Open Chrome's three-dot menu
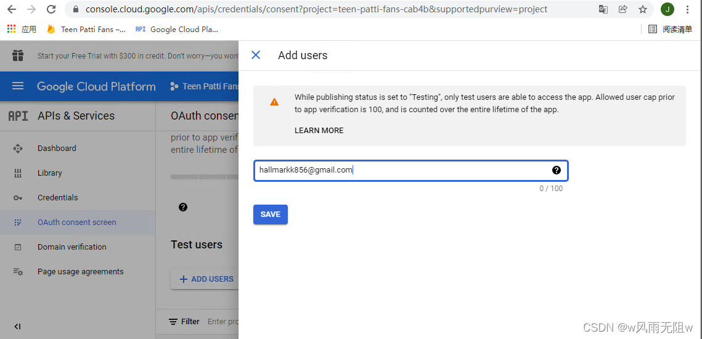The image size is (702, 339). pos(687,9)
